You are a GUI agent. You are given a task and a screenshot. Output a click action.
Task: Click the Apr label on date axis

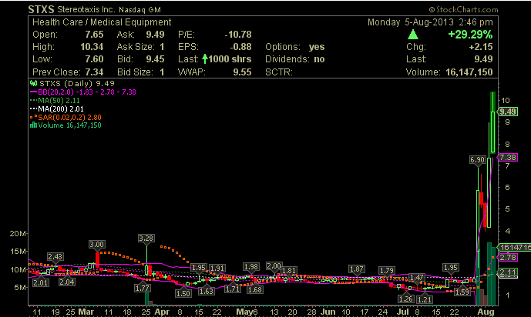pos(162,312)
